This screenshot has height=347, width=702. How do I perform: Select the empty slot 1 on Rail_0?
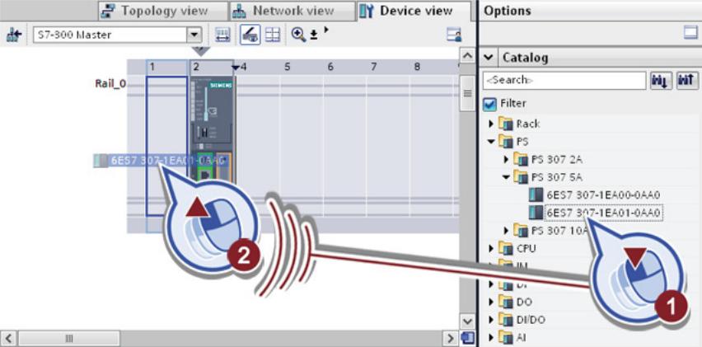point(167,147)
